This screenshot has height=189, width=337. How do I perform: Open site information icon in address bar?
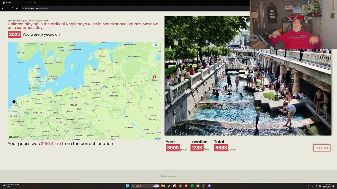23,8
